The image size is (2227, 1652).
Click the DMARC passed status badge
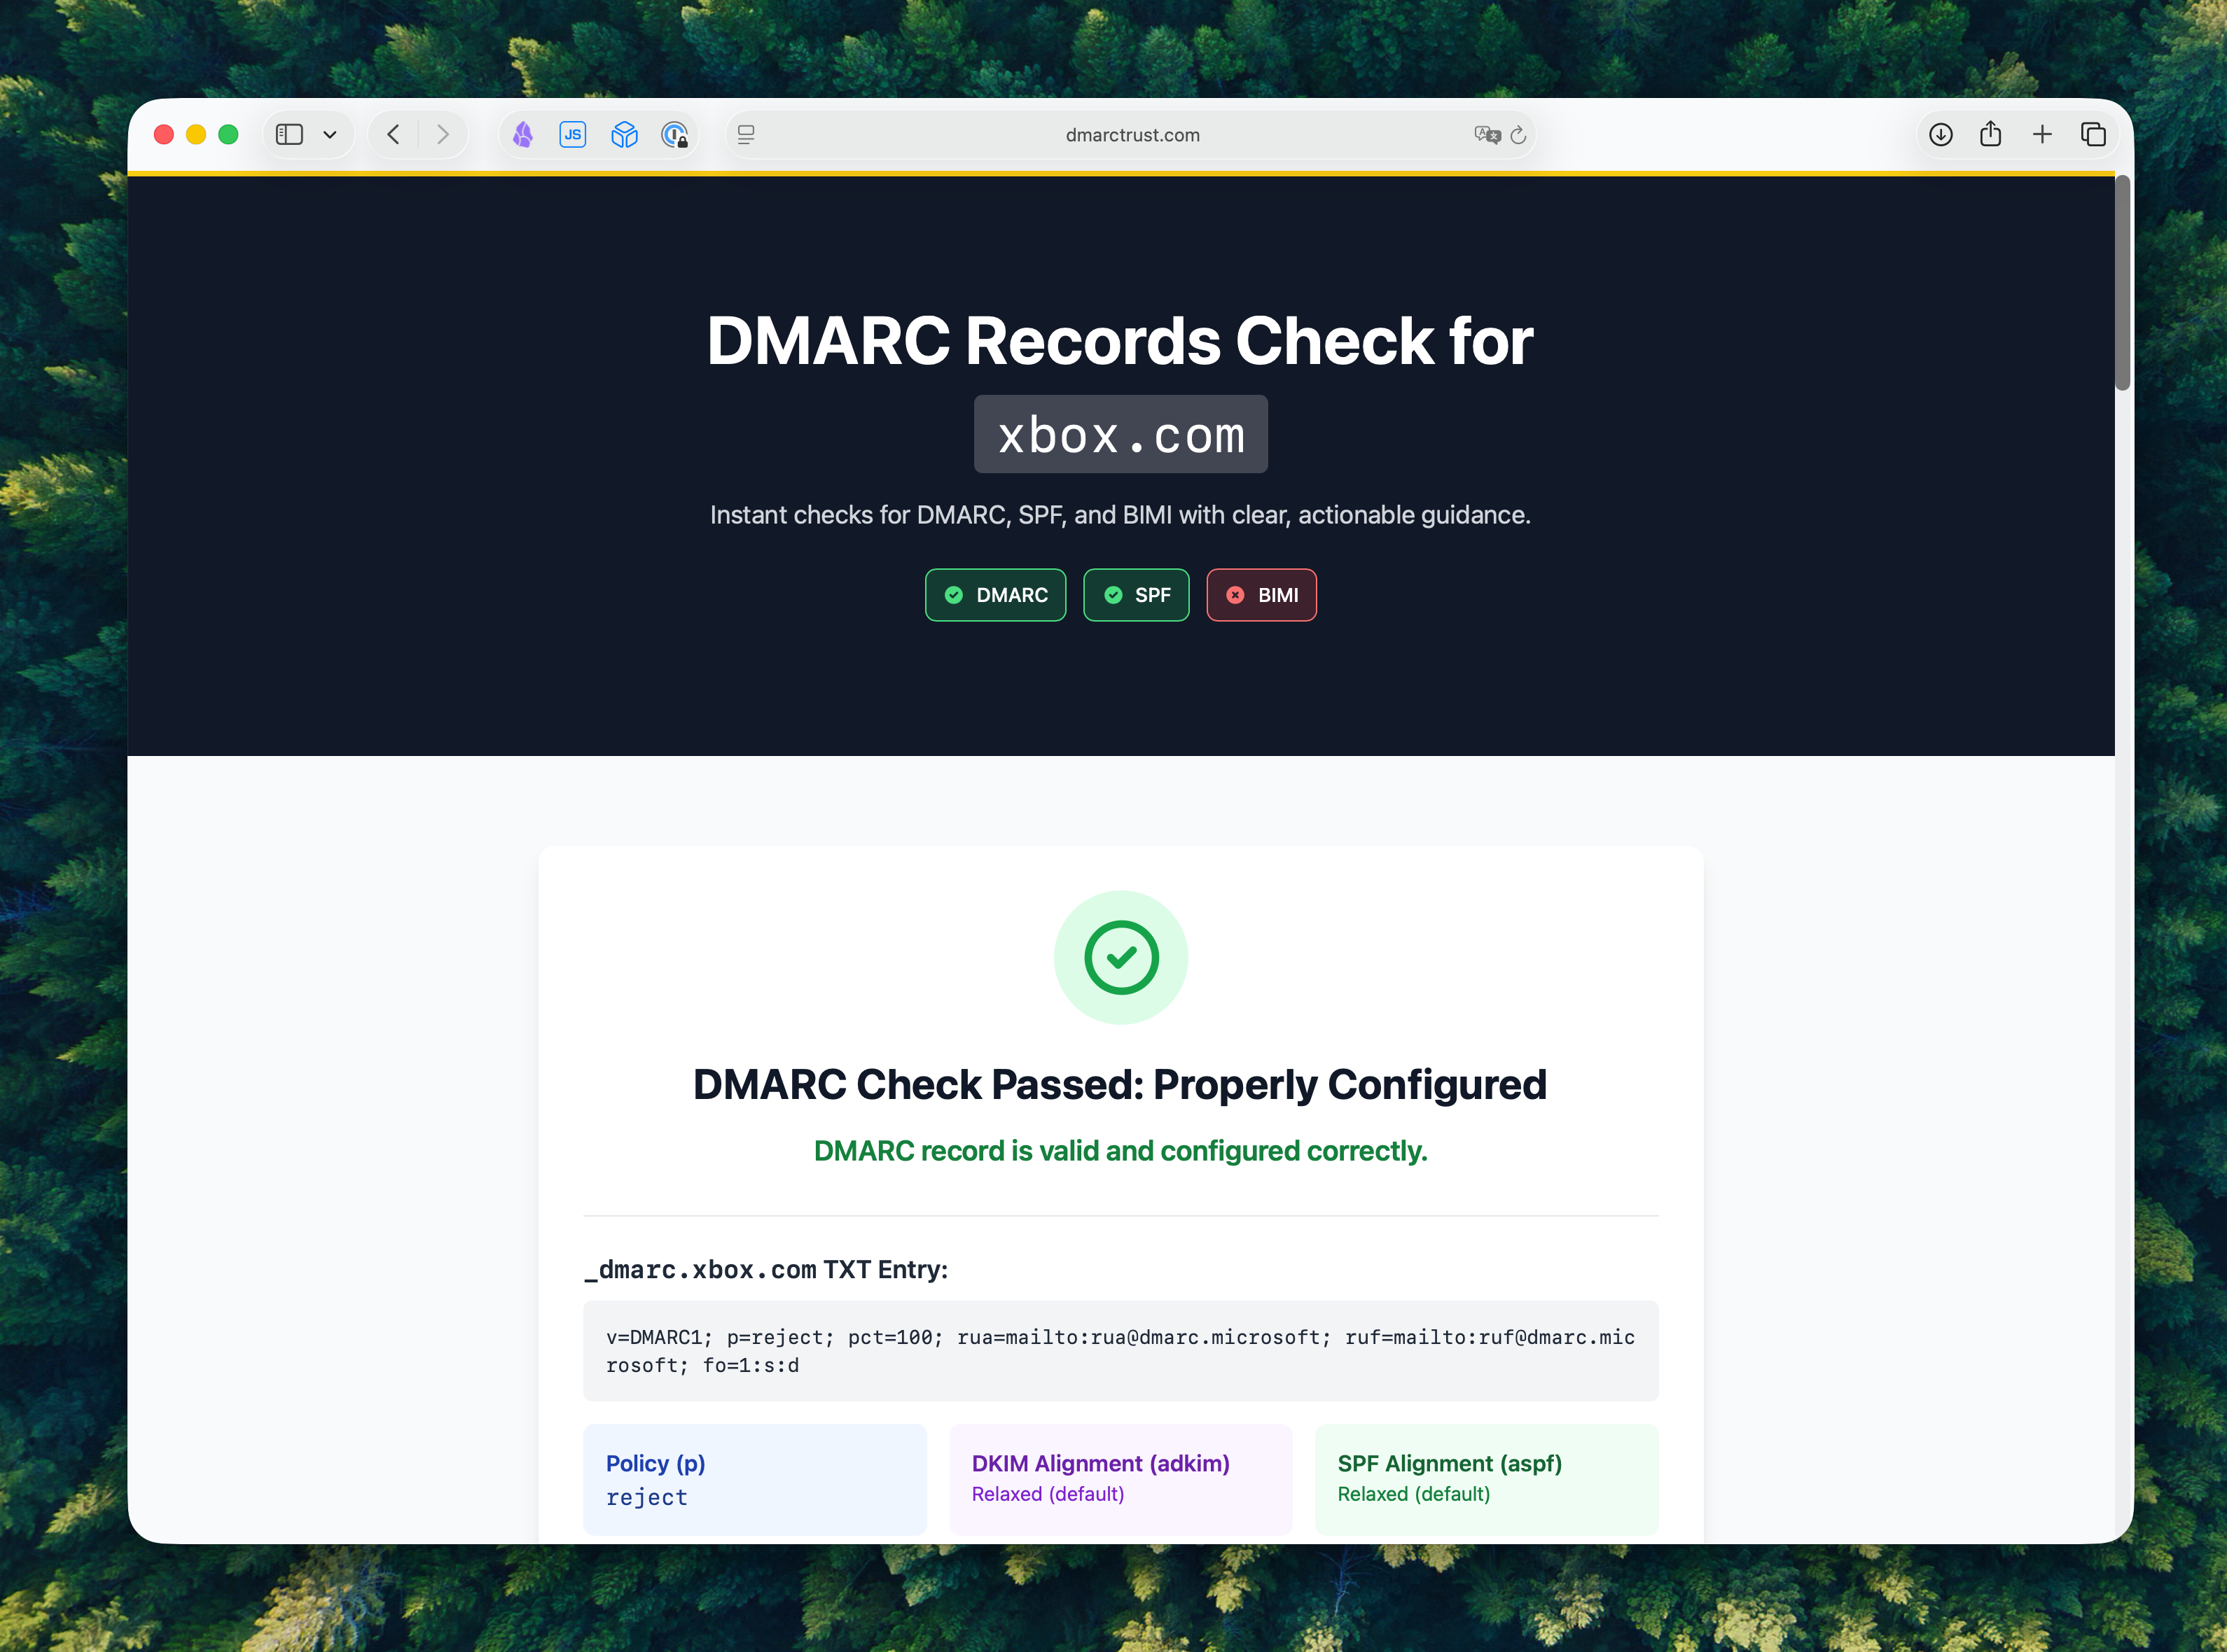click(995, 594)
